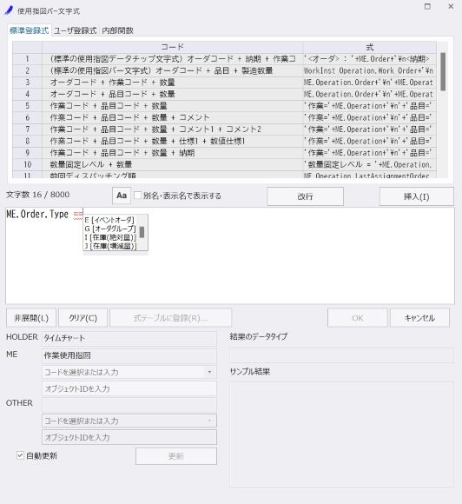Maximize the dialog window

click(427, 6)
